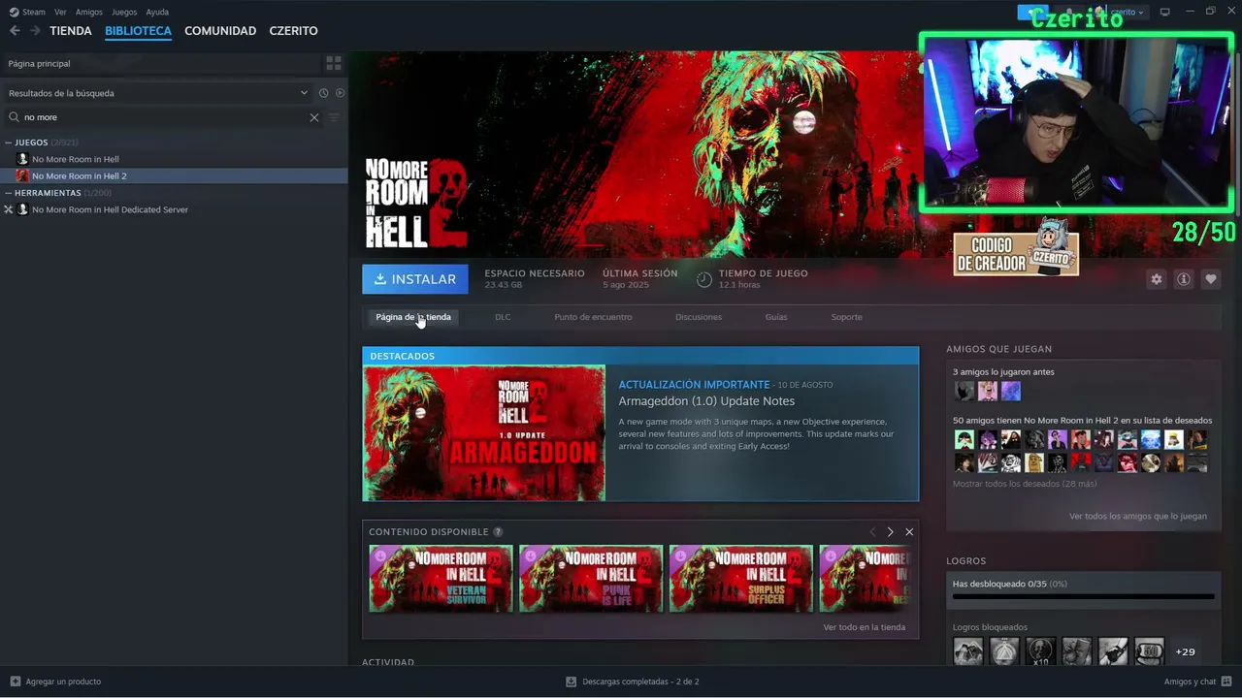
Task: Open the Amigos y chat icon
Action: [1226, 682]
